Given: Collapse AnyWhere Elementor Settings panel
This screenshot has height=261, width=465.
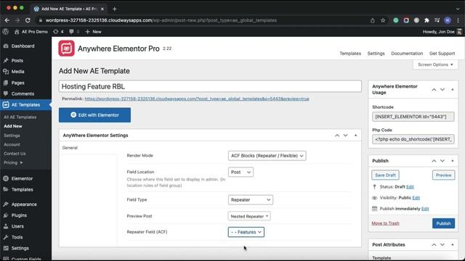Looking at the screenshot, I should click(355, 136).
